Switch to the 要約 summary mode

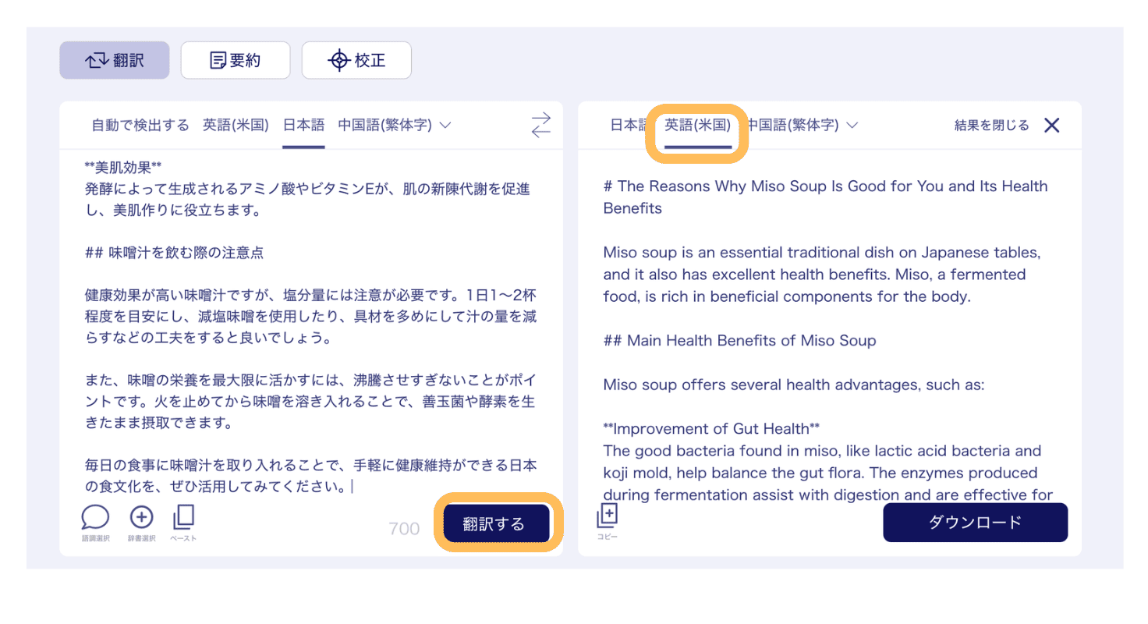click(236, 60)
